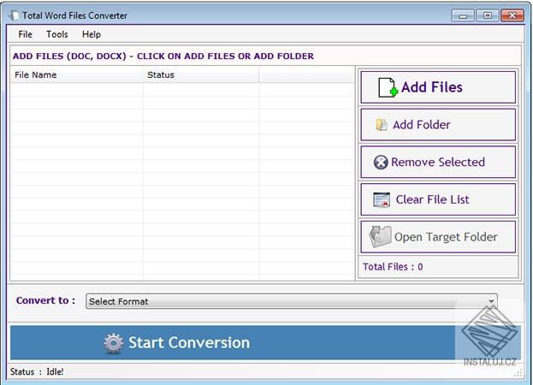Click the Status : Idle! statusbar text
Image resolution: width=533 pixels, height=385 pixels.
click(37, 372)
